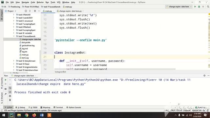This screenshot has width=210, height=118.
Task: Run the current configuration with green play button
Action: (x=195, y=7)
